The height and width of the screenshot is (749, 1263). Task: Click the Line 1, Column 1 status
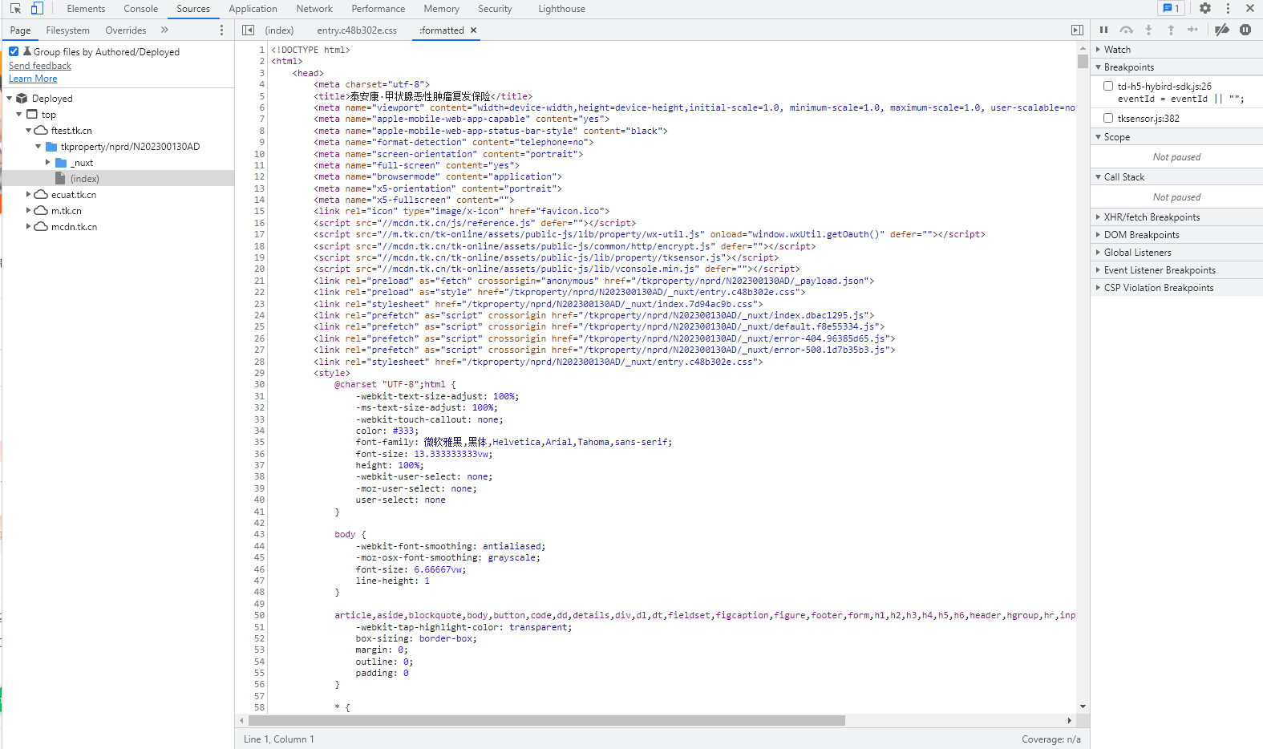click(x=279, y=739)
